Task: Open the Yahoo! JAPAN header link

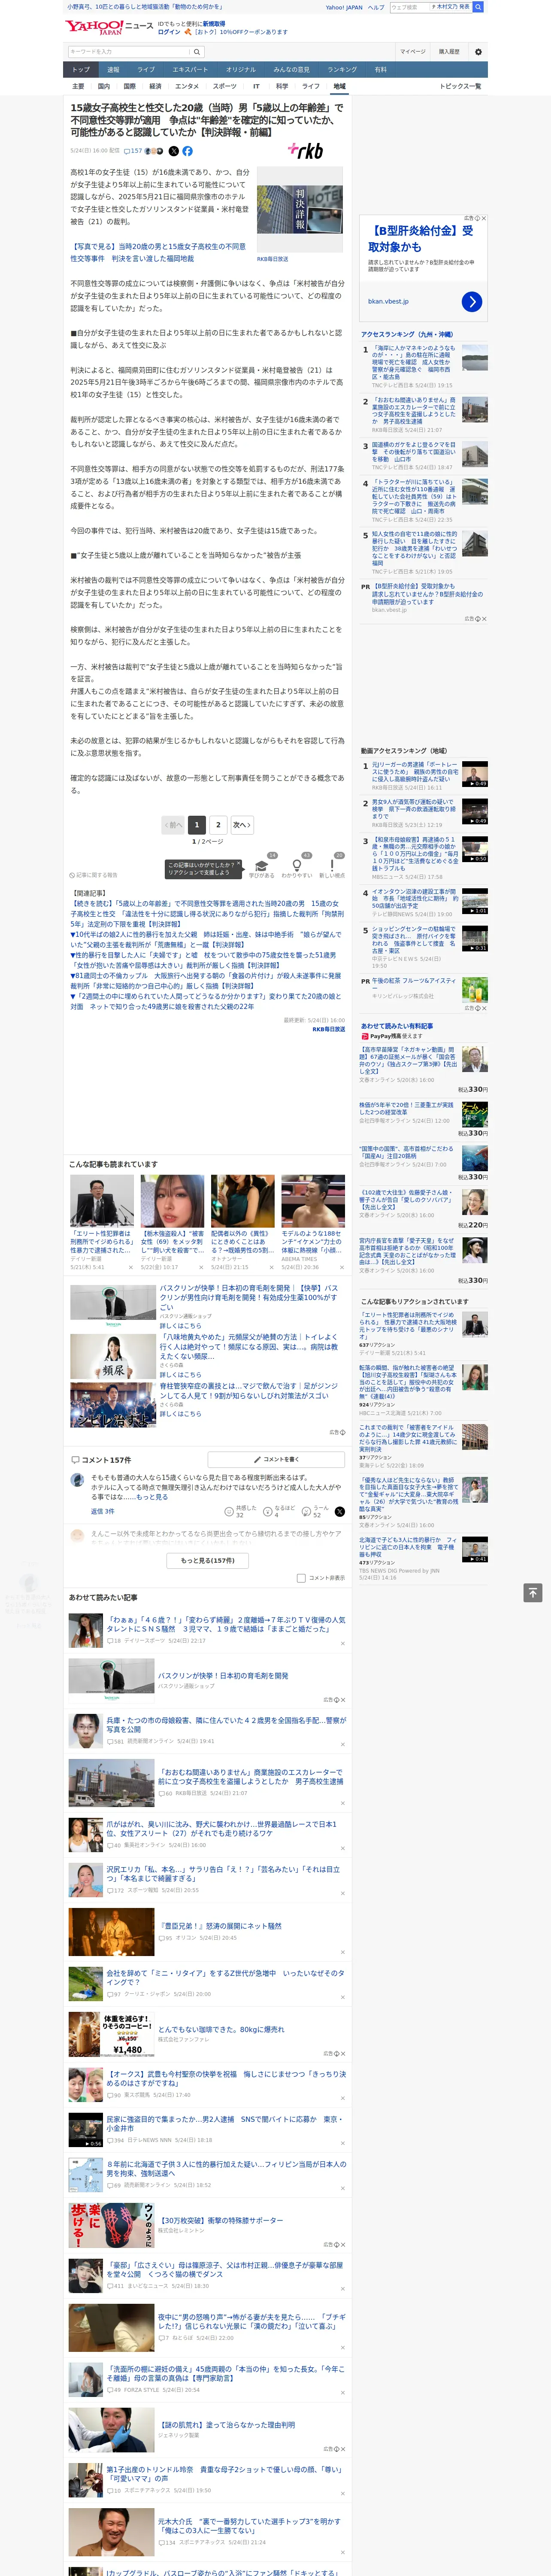Action: click(x=344, y=7)
